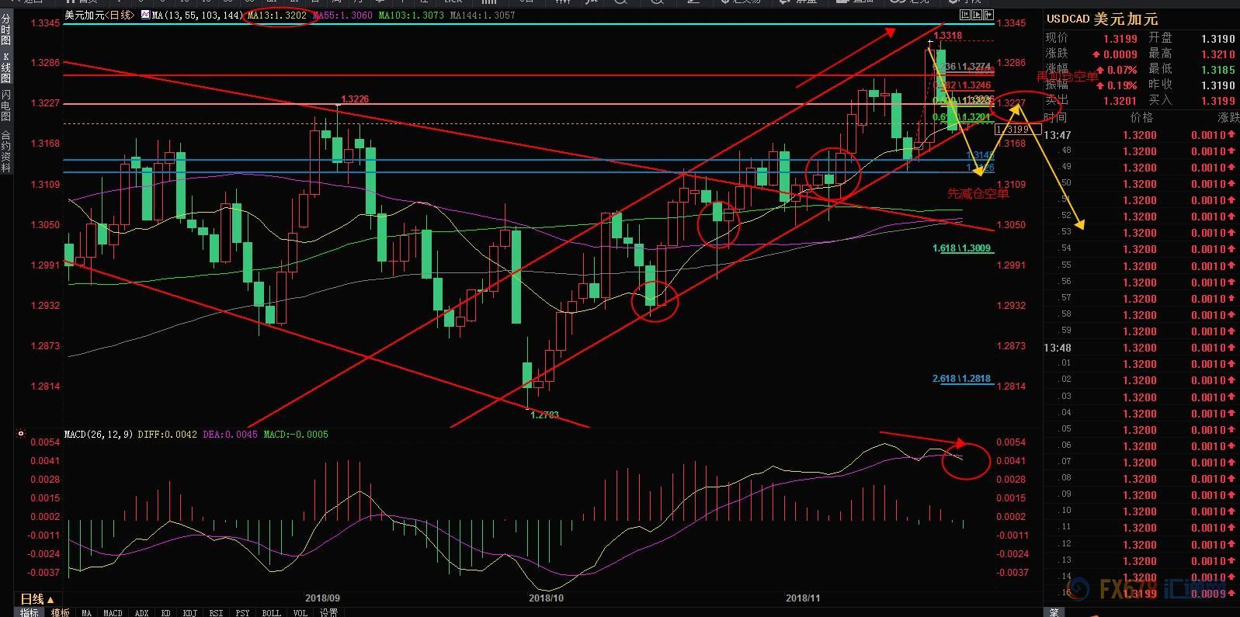This screenshot has width=1240, height=617.
Task: Click the USDCAD 美元加元 quote title
Action: [x=1101, y=19]
